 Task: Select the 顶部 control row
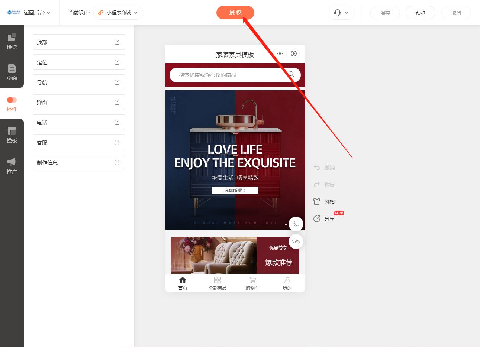tap(79, 42)
